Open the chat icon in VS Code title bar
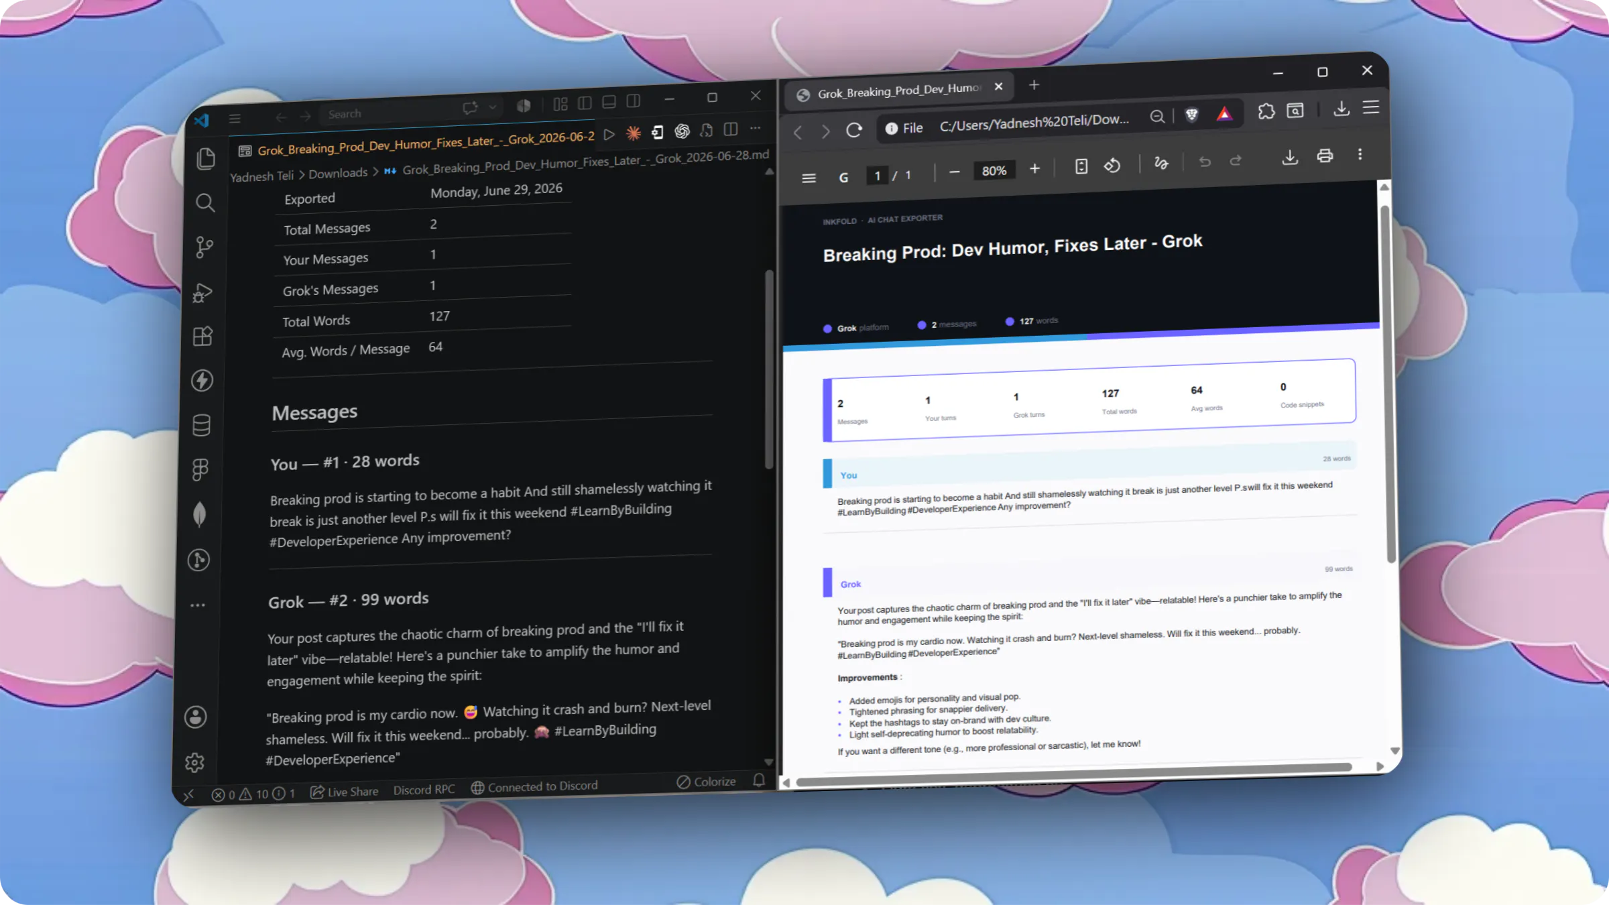The width and height of the screenshot is (1609, 905). [x=470, y=107]
